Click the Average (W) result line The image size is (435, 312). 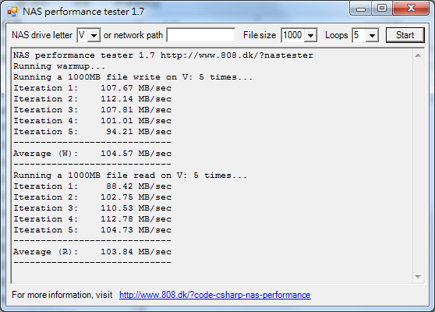click(93, 154)
